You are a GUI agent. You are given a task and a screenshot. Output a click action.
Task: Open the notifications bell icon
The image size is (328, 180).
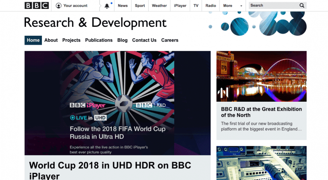[107, 6]
